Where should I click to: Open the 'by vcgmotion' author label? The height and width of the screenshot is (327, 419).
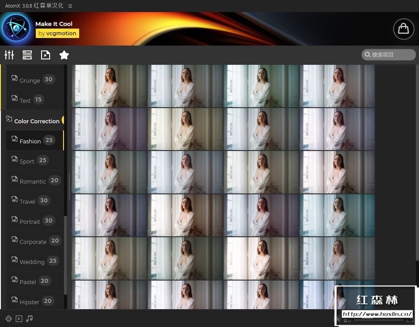click(57, 34)
